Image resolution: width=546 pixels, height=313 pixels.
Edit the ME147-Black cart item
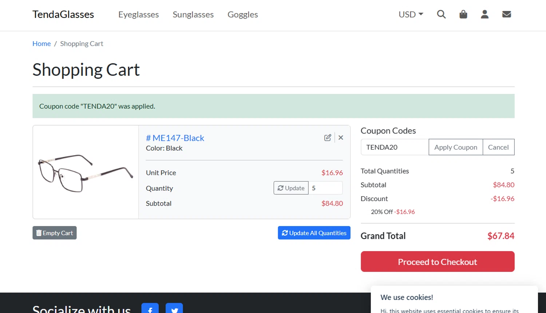328,138
